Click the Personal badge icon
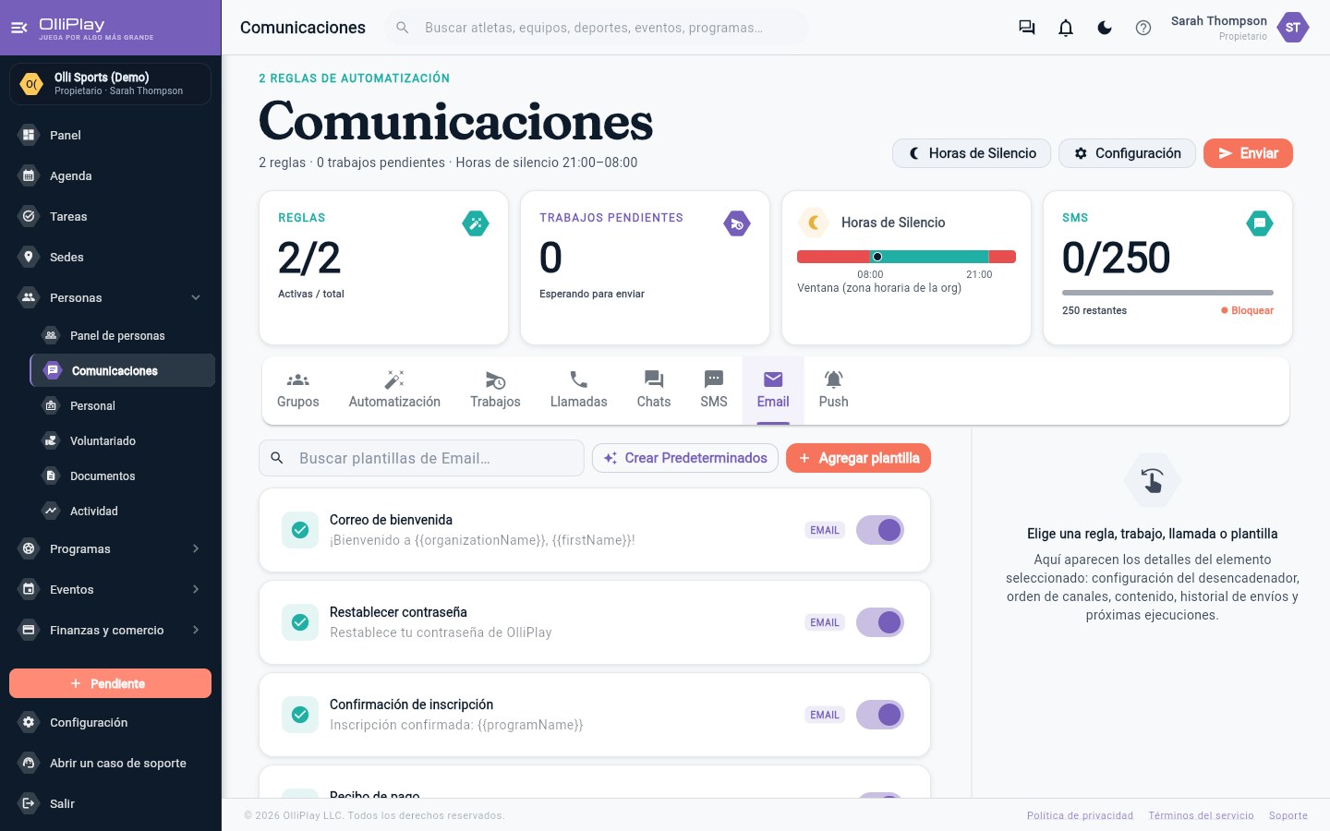The height and width of the screenshot is (831, 1330). (51, 405)
